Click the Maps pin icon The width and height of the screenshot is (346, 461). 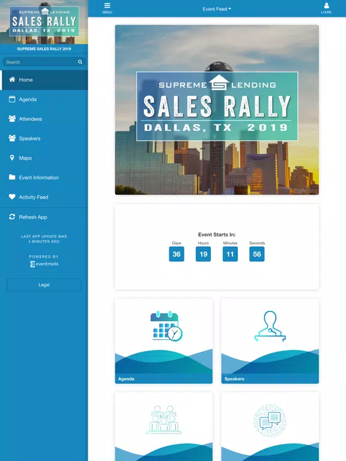[x=12, y=158]
